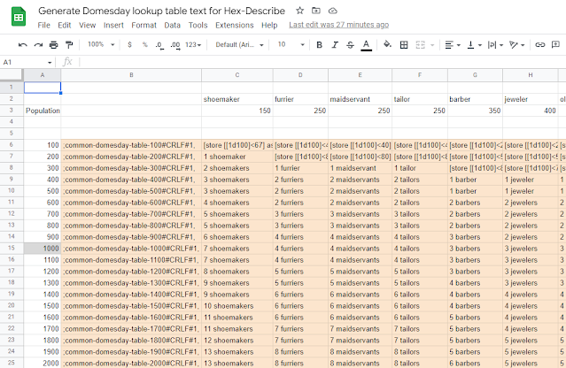
Task: Select barber value 350 cell
Action: point(475,111)
